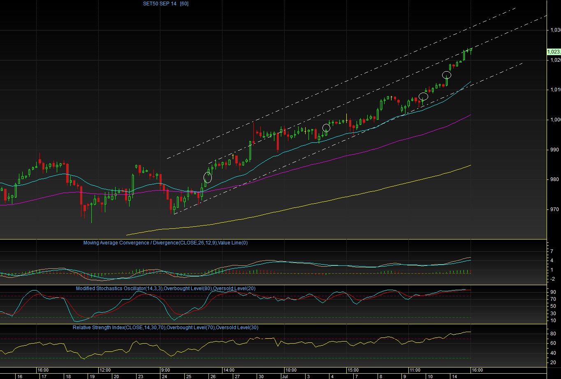Click the 90 value on the Stochastics scale

point(553,292)
